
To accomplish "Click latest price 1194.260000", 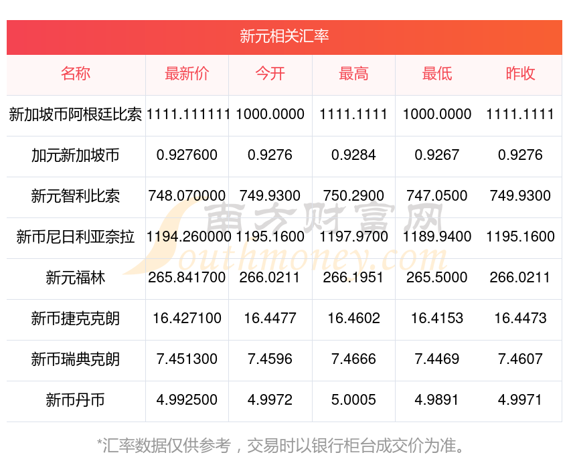I will [189, 237].
